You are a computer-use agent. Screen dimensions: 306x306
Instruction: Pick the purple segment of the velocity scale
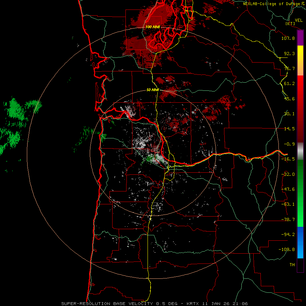click(300, 38)
